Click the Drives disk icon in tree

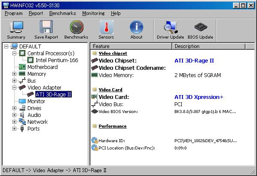(x=22, y=108)
